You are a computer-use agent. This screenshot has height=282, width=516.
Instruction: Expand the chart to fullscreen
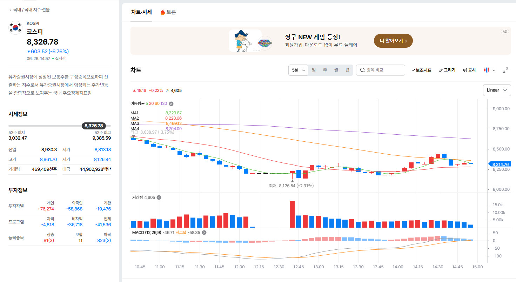[505, 70]
